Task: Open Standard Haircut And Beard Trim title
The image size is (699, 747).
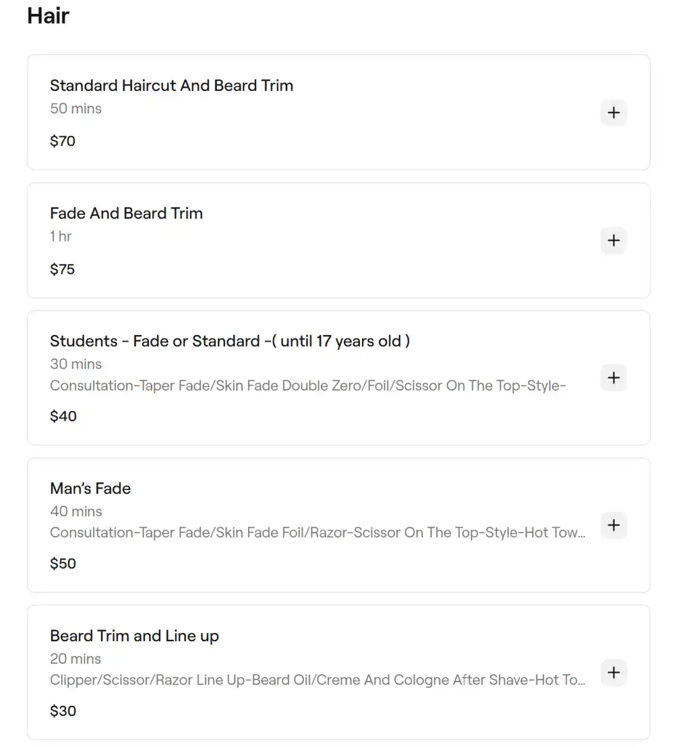Action: 171,85
